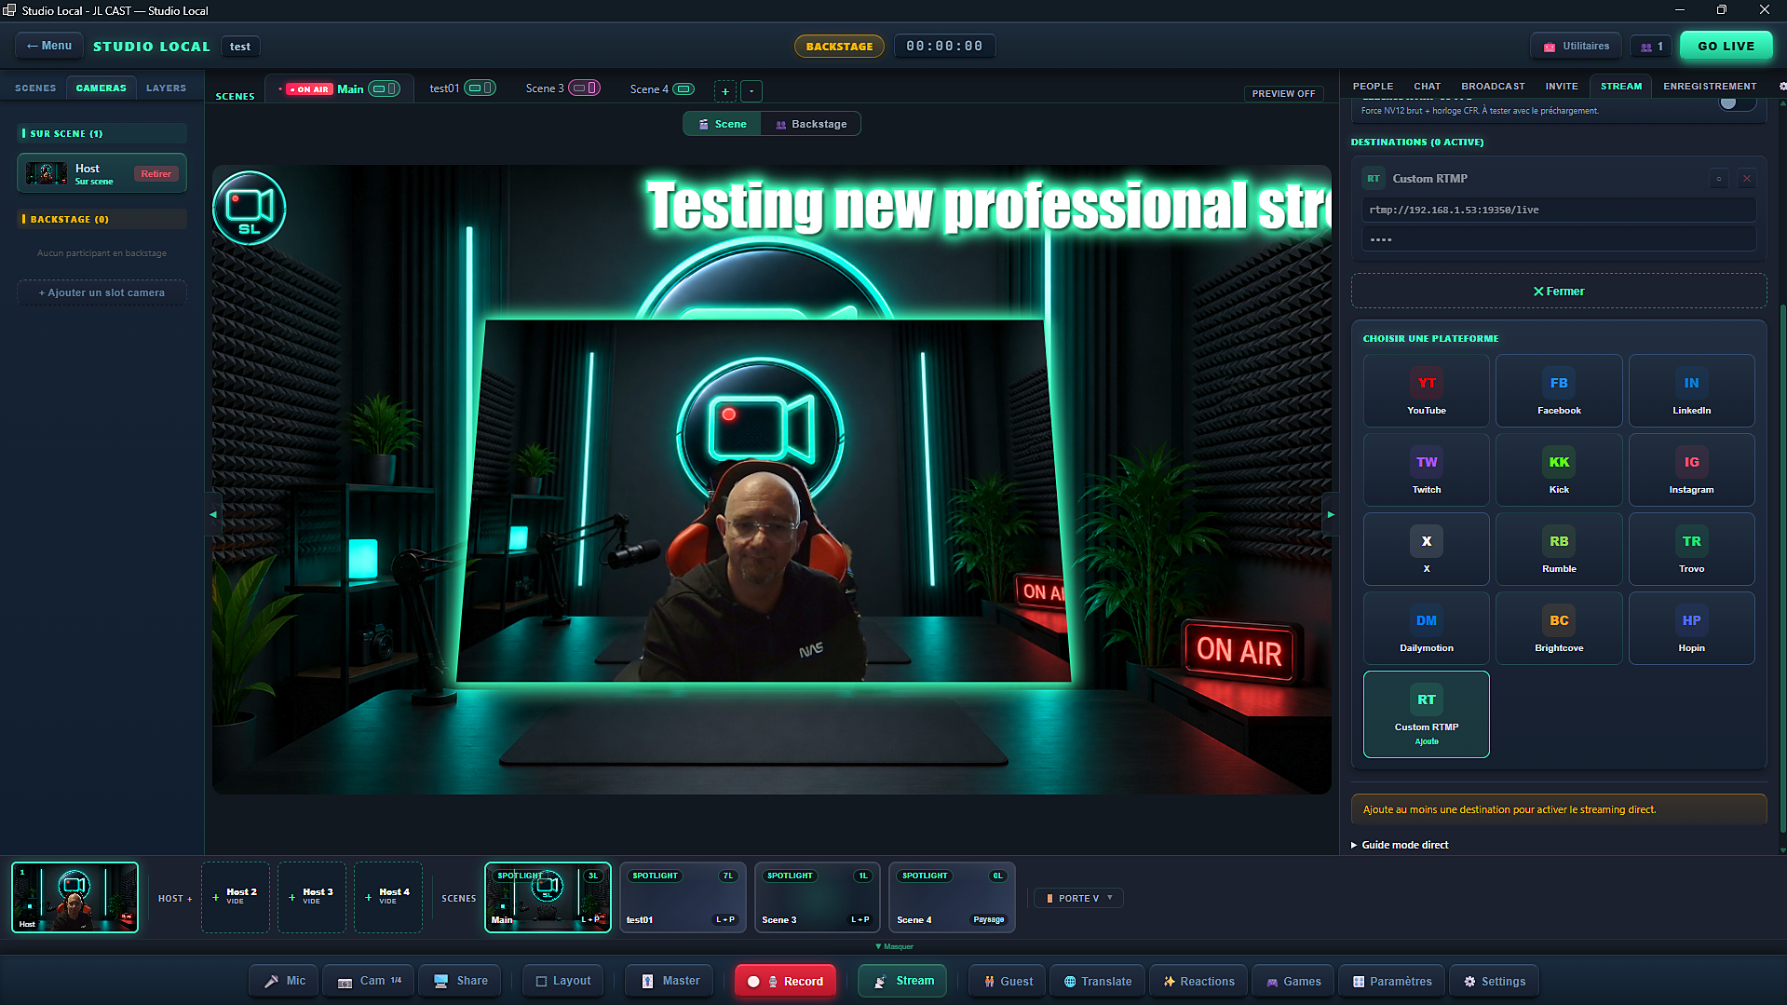Image resolution: width=1787 pixels, height=1005 pixels.
Task: Switch to the INVITE tab
Action: (x=1562, y=86)
